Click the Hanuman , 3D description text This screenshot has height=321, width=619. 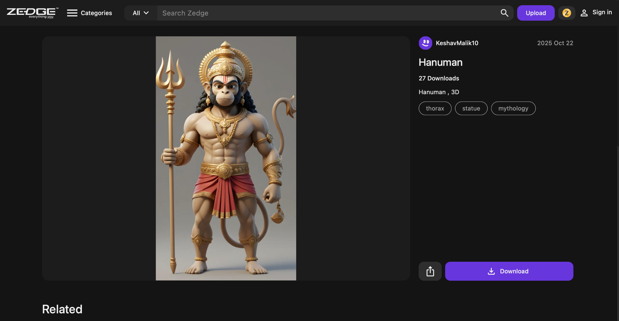(439, 92)
